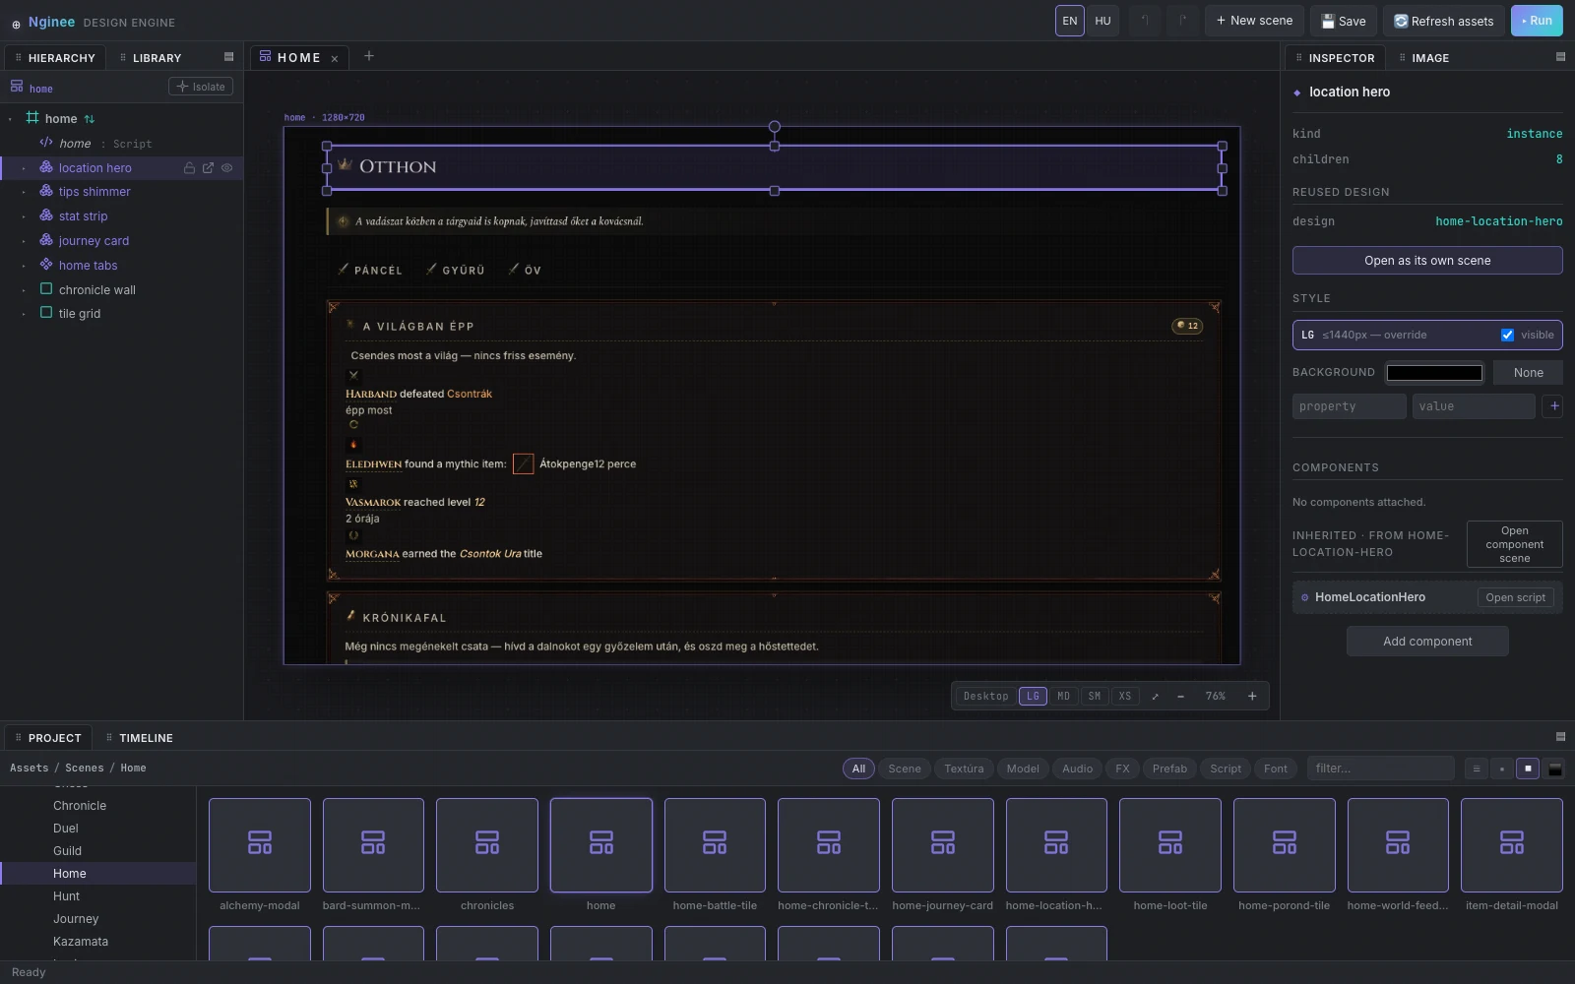Viewport: 1575px width, 984px height.
Task: Click Open as its own scene
Action: [x=1427, y=261]
